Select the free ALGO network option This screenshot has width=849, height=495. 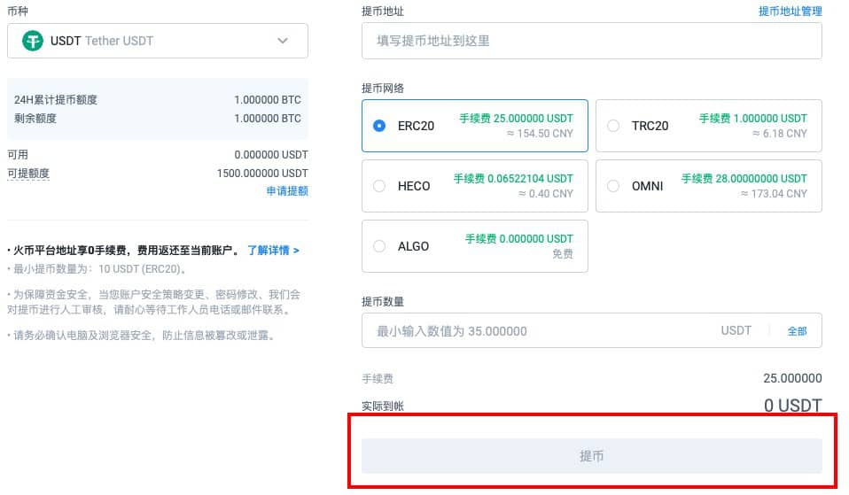point(475,246)
